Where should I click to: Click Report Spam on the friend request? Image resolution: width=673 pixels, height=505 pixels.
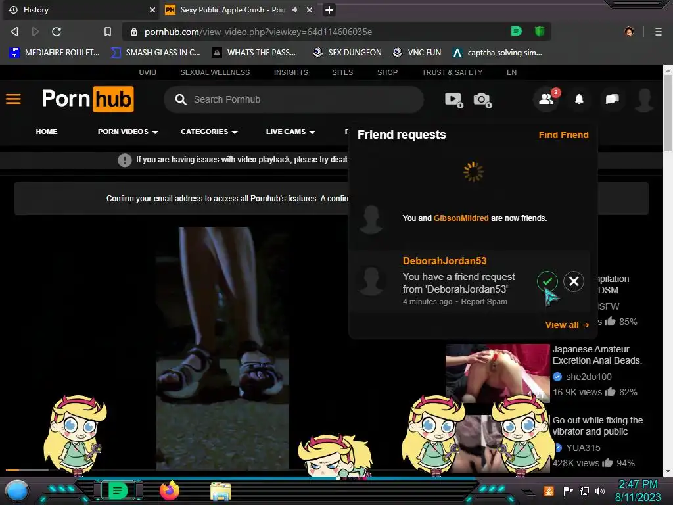[x=484, y=302]
